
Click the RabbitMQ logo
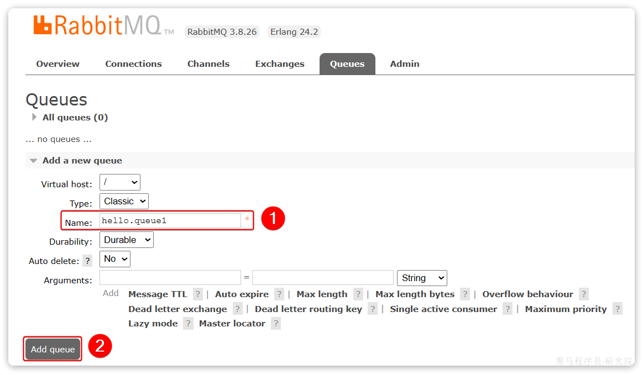point(97,26)
